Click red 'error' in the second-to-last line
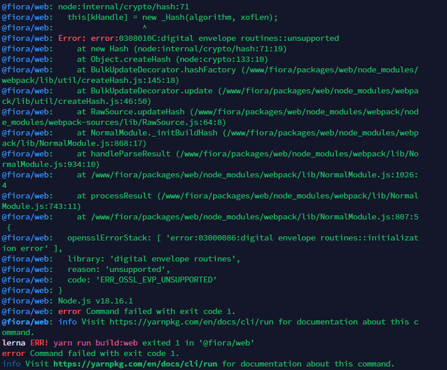Screen dimensions: 447x370 [x=14, y=353]
